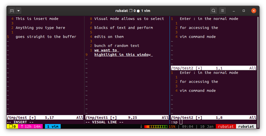Click the :sp command line input

pos(181,122)
